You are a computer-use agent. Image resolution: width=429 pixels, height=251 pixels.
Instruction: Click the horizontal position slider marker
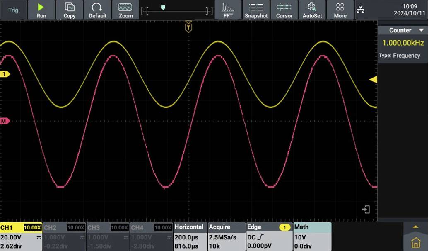coord(163,7)
